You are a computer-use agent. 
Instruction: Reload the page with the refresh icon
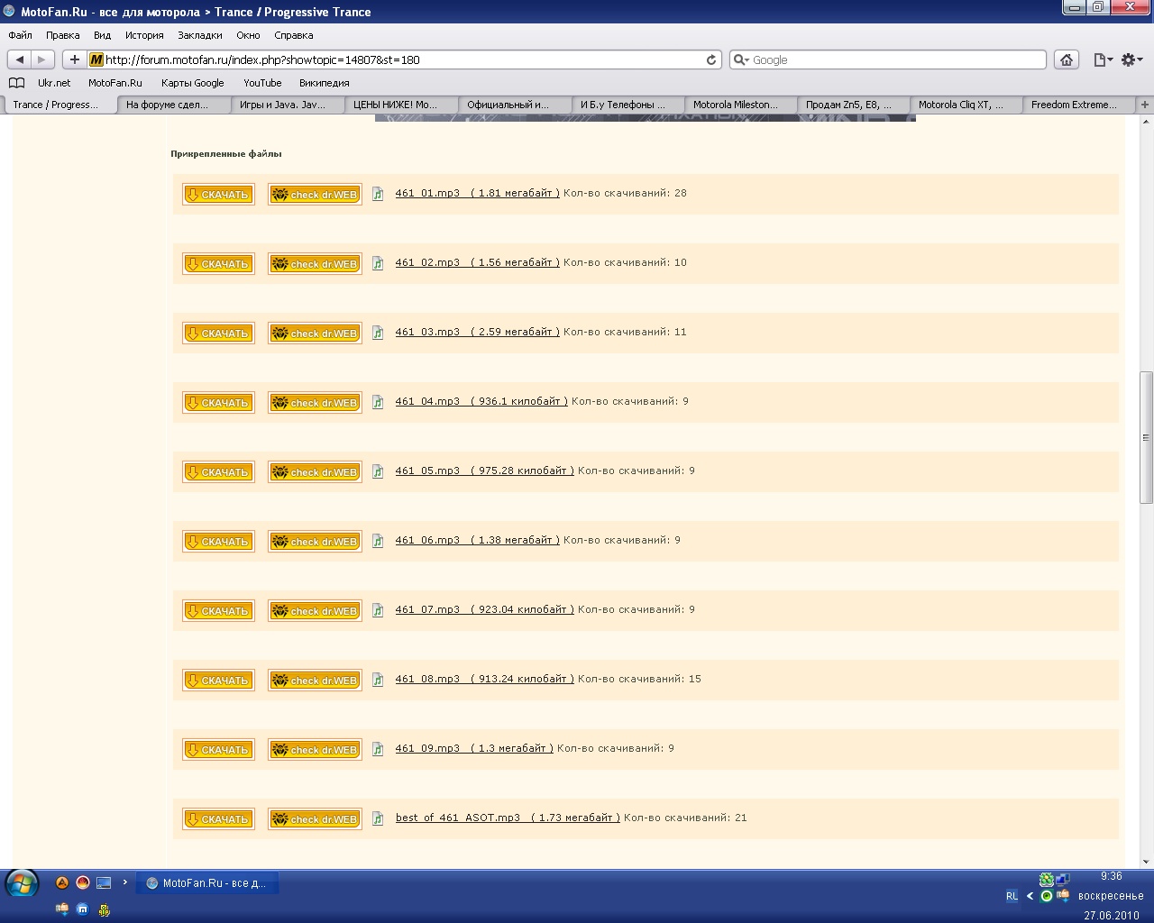click(x=711, y=59)
